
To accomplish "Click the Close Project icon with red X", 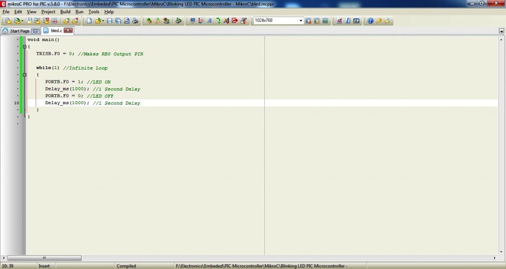I will (x=46, y=21).
